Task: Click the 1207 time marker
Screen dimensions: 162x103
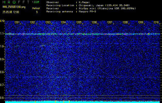Action: [110, 22]
